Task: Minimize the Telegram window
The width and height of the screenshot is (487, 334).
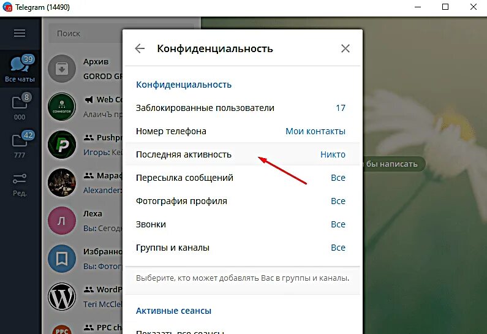Action: pyautogui.click(x=418, y=7)
